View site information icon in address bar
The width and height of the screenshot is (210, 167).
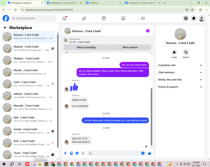click(x=22, y=10)
